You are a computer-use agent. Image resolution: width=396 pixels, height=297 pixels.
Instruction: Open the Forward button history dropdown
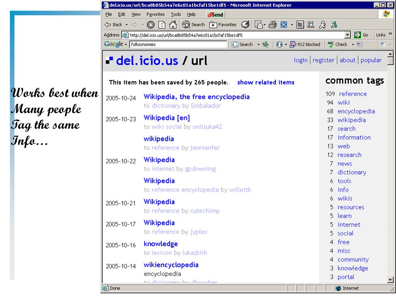tap(143, 25)
